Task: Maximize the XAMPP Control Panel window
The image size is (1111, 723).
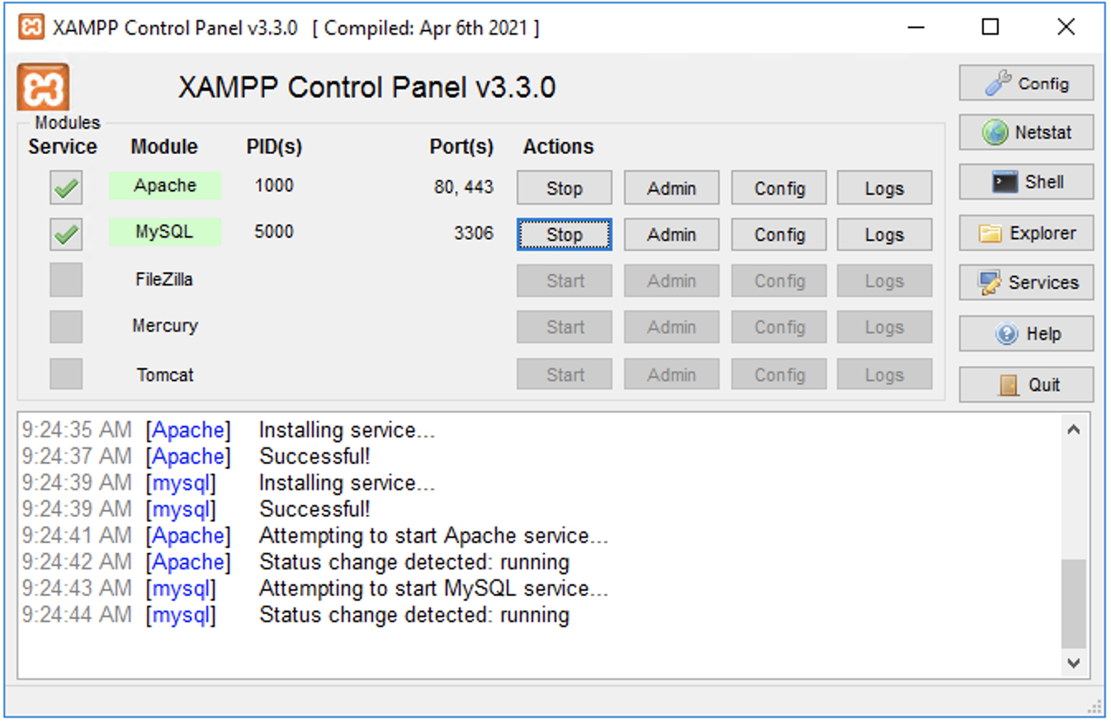Action: 990,27
